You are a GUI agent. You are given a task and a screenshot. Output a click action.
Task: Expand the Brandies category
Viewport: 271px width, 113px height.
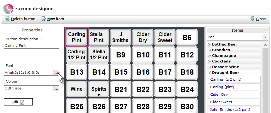pyautogui.click(x=234, y=50)
